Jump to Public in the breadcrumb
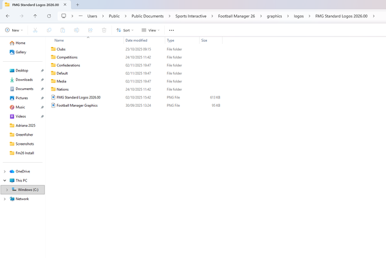 (x=115, y=16)
